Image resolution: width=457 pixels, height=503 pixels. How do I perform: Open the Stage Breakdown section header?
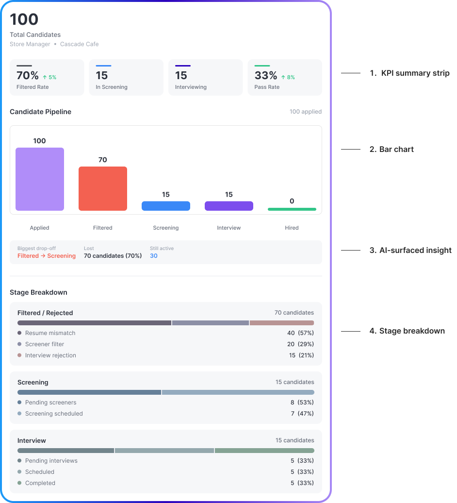point(38,292)
